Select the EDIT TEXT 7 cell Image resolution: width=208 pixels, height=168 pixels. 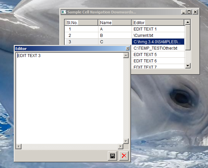click(x=158, y=66)
